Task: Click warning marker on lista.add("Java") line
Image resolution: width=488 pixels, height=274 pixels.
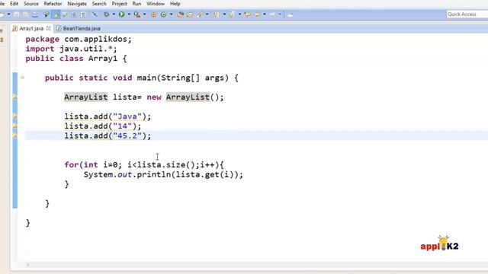Action: [x=14, y=116]
